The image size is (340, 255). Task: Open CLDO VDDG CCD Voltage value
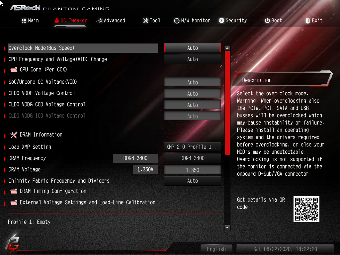[x=193, y=105]
